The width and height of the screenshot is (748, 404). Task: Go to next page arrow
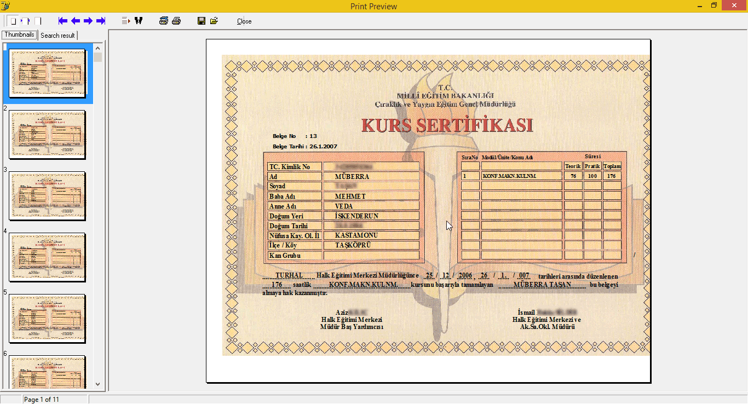(x=88, y=21)
